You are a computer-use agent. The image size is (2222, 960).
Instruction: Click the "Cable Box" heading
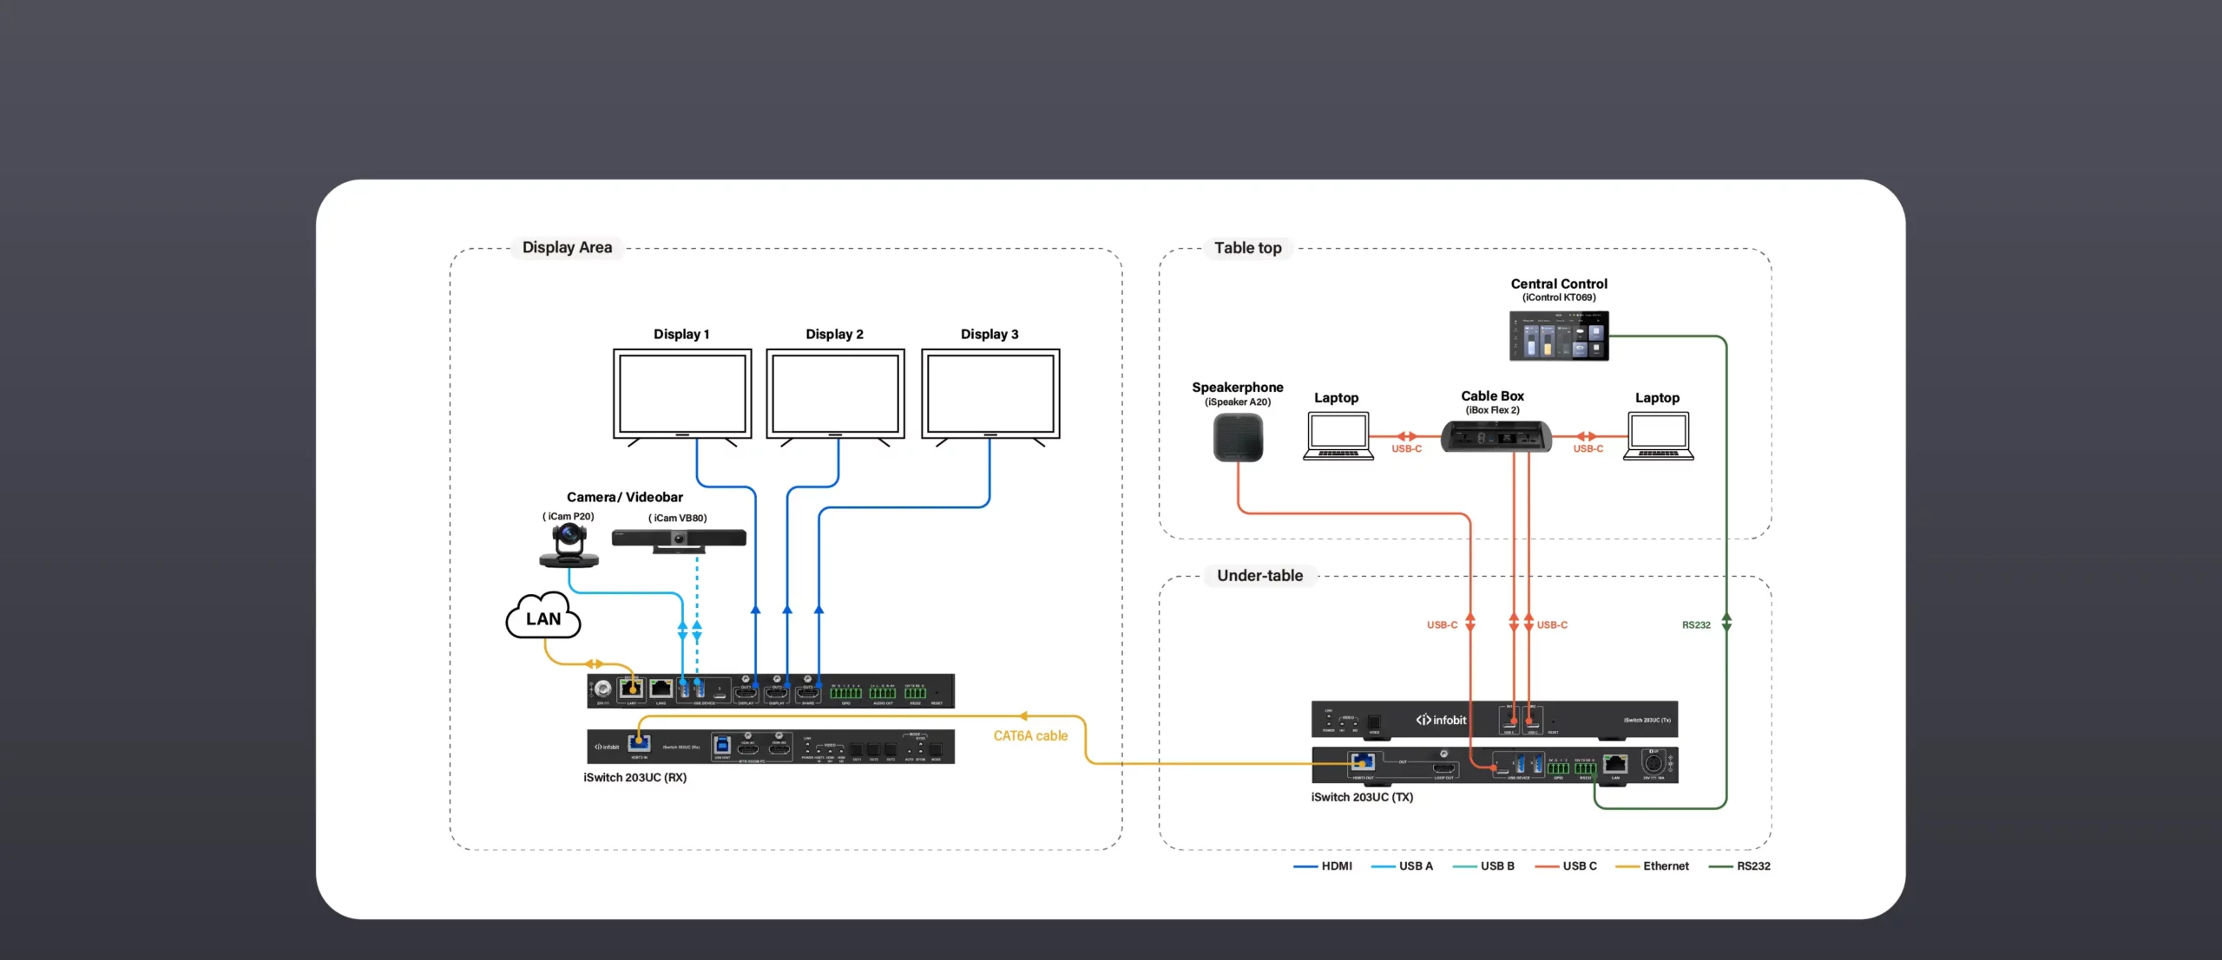(x=1492, y=395)
